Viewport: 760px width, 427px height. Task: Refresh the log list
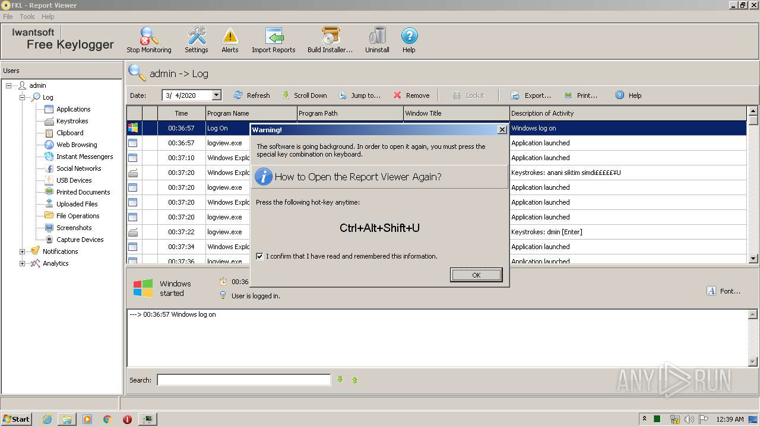(x=252, y=95)
